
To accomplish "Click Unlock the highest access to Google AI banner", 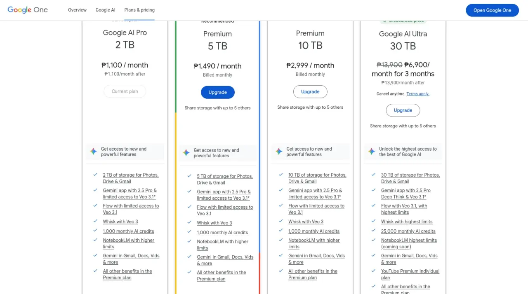I will (403, 152).
